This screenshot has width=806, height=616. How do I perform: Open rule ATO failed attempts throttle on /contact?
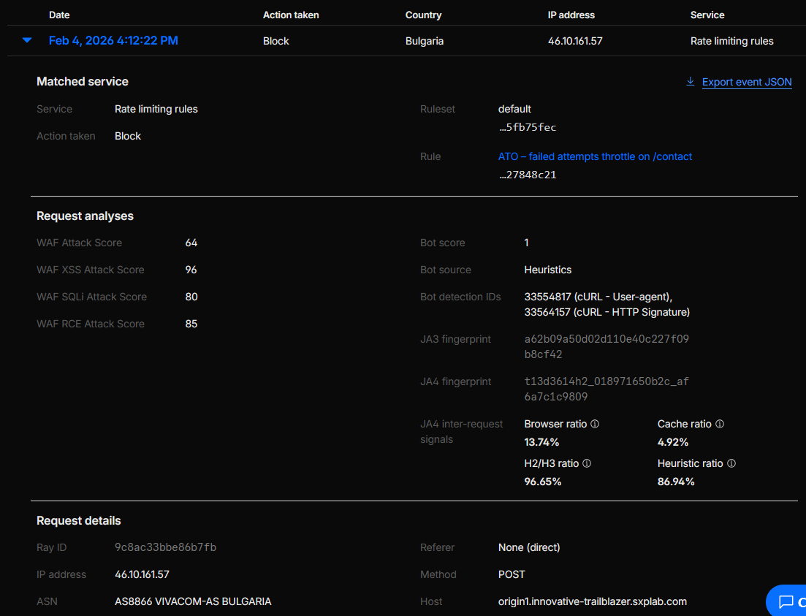point(594,156)
